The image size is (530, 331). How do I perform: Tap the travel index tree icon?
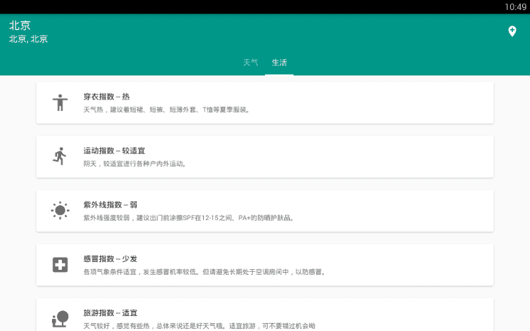(x=60, y=319)
